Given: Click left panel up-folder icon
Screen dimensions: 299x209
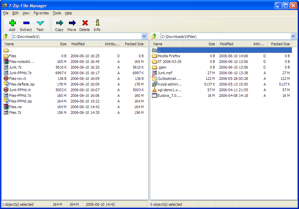Looking at the screenshot, I should (x=6, y=36).
